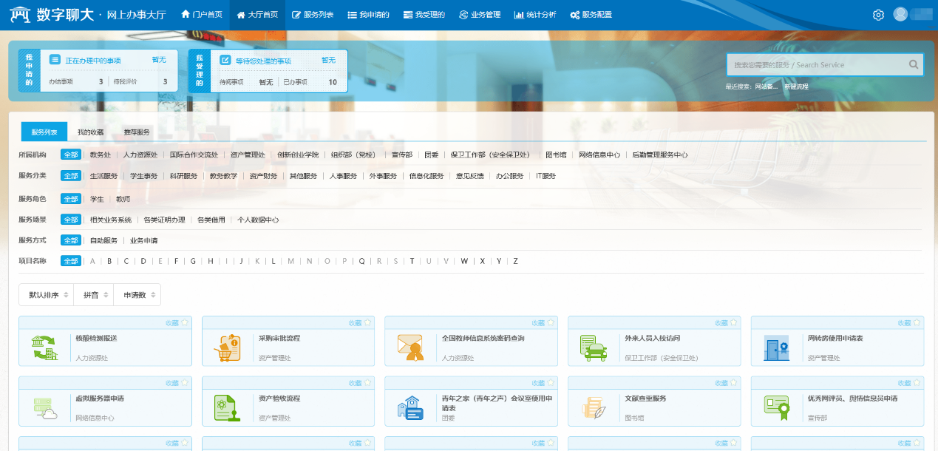Image resolution: width=938 pixels, height=451 pixels.
Task: Favorite the 核酸检测报送 service with star
Action: [185, 322]
